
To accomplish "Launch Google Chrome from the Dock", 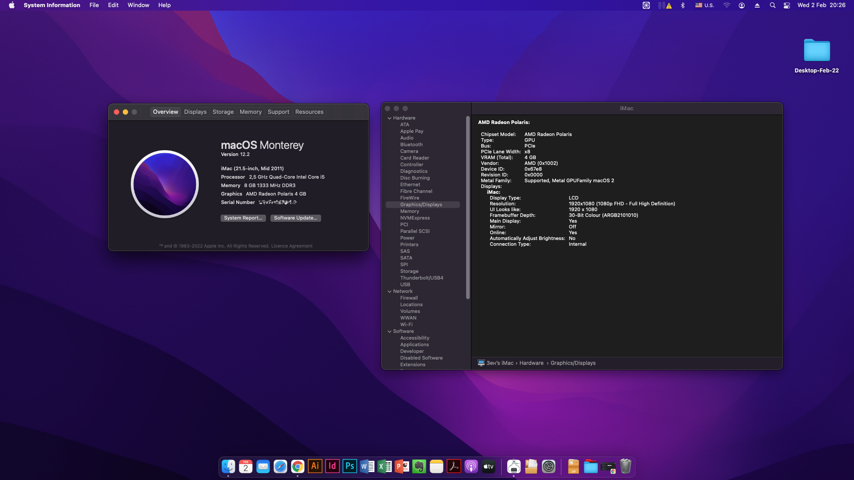I will pyautogui.click(x=298, y=466).
